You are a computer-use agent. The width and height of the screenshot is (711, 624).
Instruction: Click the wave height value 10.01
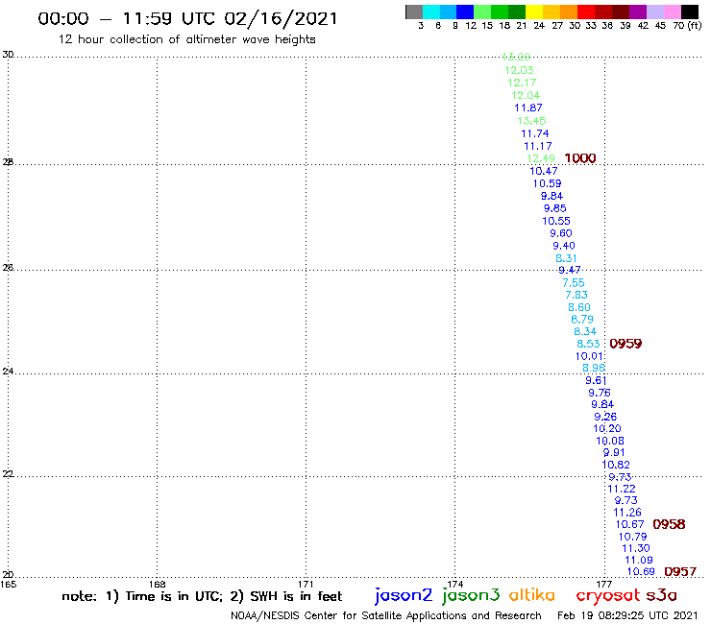tap(590, 356)
